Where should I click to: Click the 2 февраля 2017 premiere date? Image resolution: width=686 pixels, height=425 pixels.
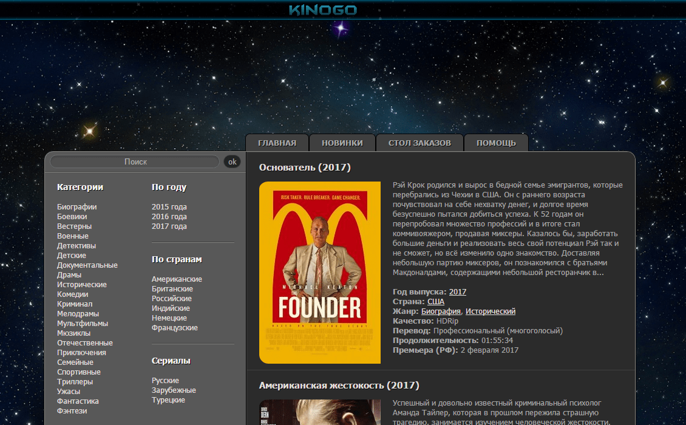[489, 350]
